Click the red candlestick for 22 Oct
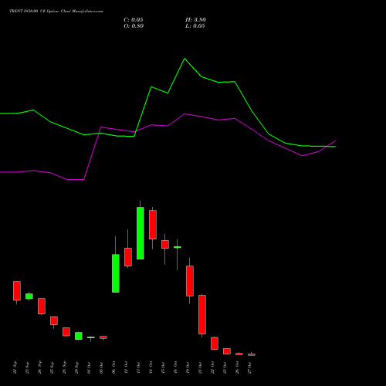Viewport: 386px width, 386px height. click(x=215, y=344)
